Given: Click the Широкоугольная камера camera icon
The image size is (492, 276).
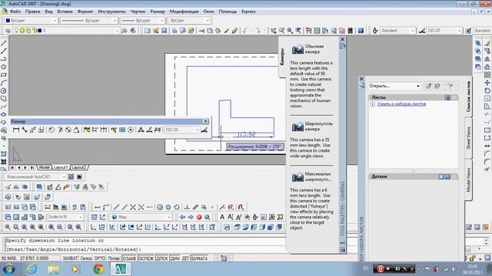Looking at the screenshot, I should [x=298, y=127].
